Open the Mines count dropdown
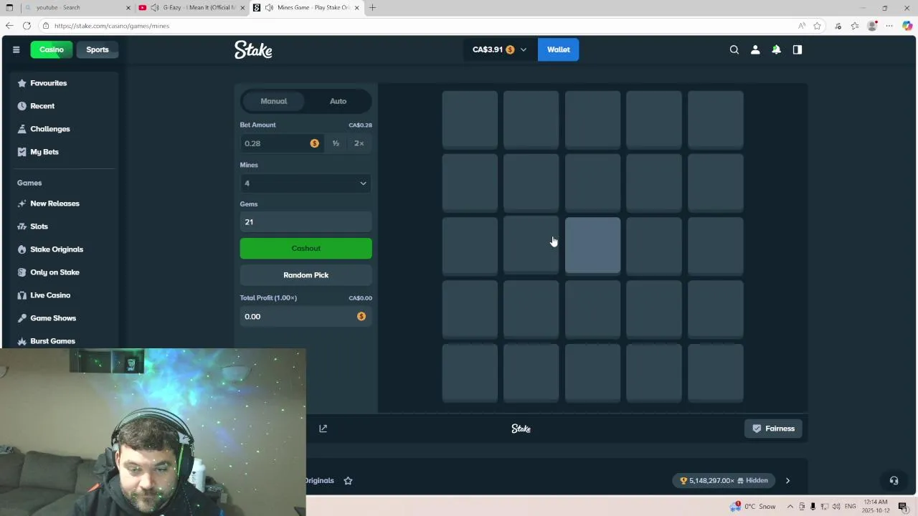Viewport: 918px width, 516px height. tap(306, 183)
